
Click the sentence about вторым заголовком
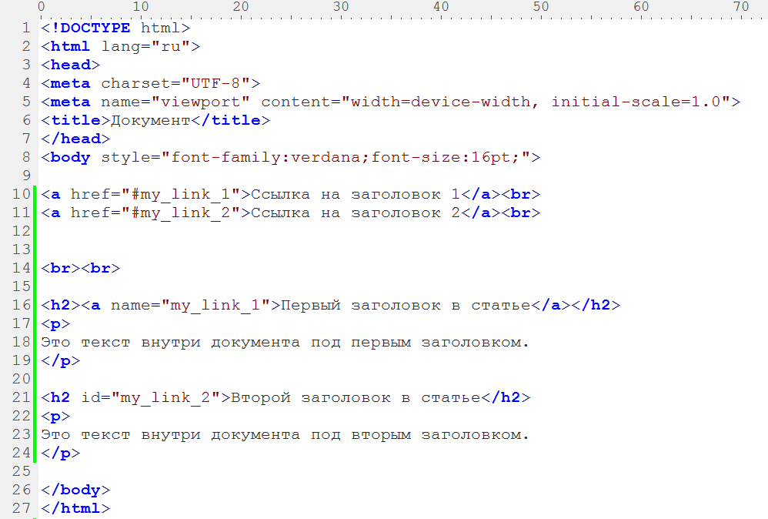pyautogui.click(x=285, y=435)
